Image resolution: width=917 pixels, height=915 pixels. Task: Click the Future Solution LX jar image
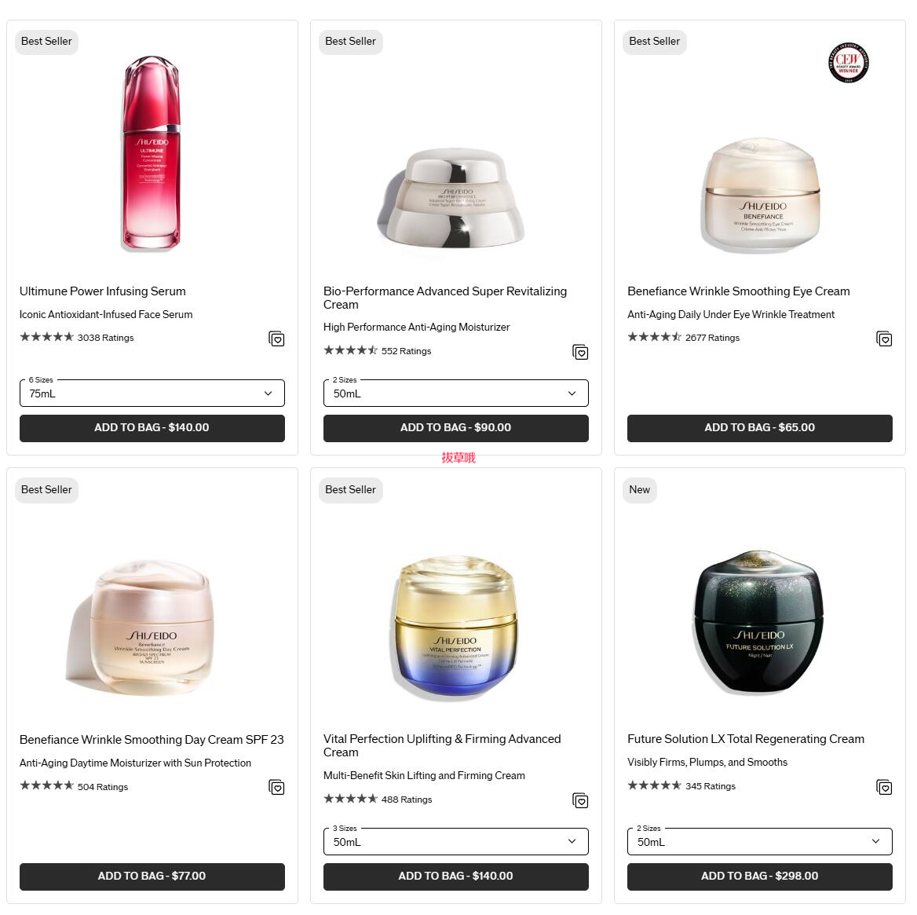tap(759, 622)
